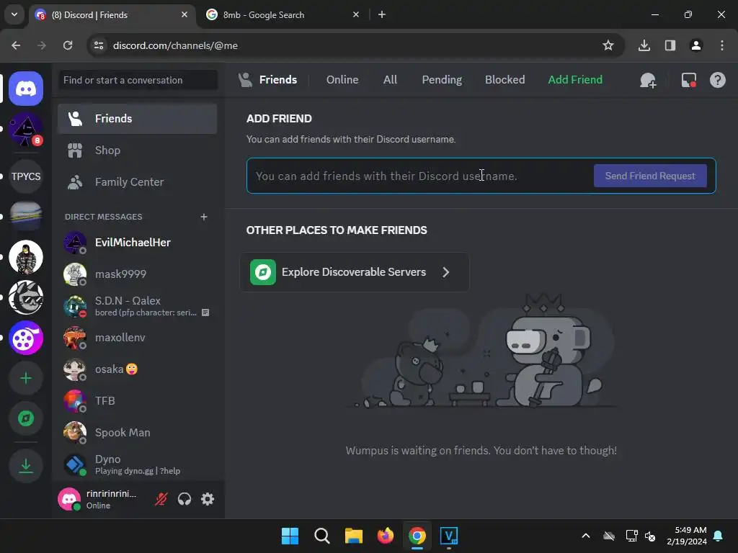Open DM with mask9999
The height and width of the screenshot is (553, 738).
137,274
